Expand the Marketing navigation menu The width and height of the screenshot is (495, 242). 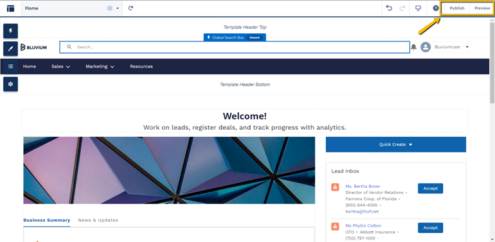(100, 67)
